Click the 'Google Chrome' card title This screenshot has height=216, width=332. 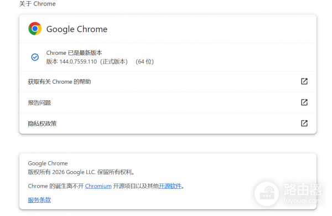(77, 29)
